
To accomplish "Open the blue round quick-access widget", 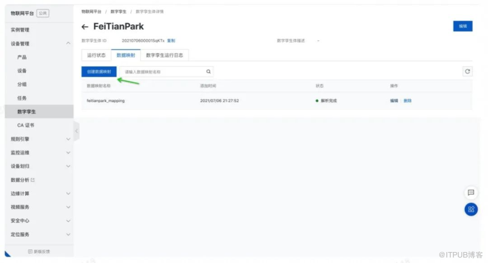I will (x=471, y=209).
